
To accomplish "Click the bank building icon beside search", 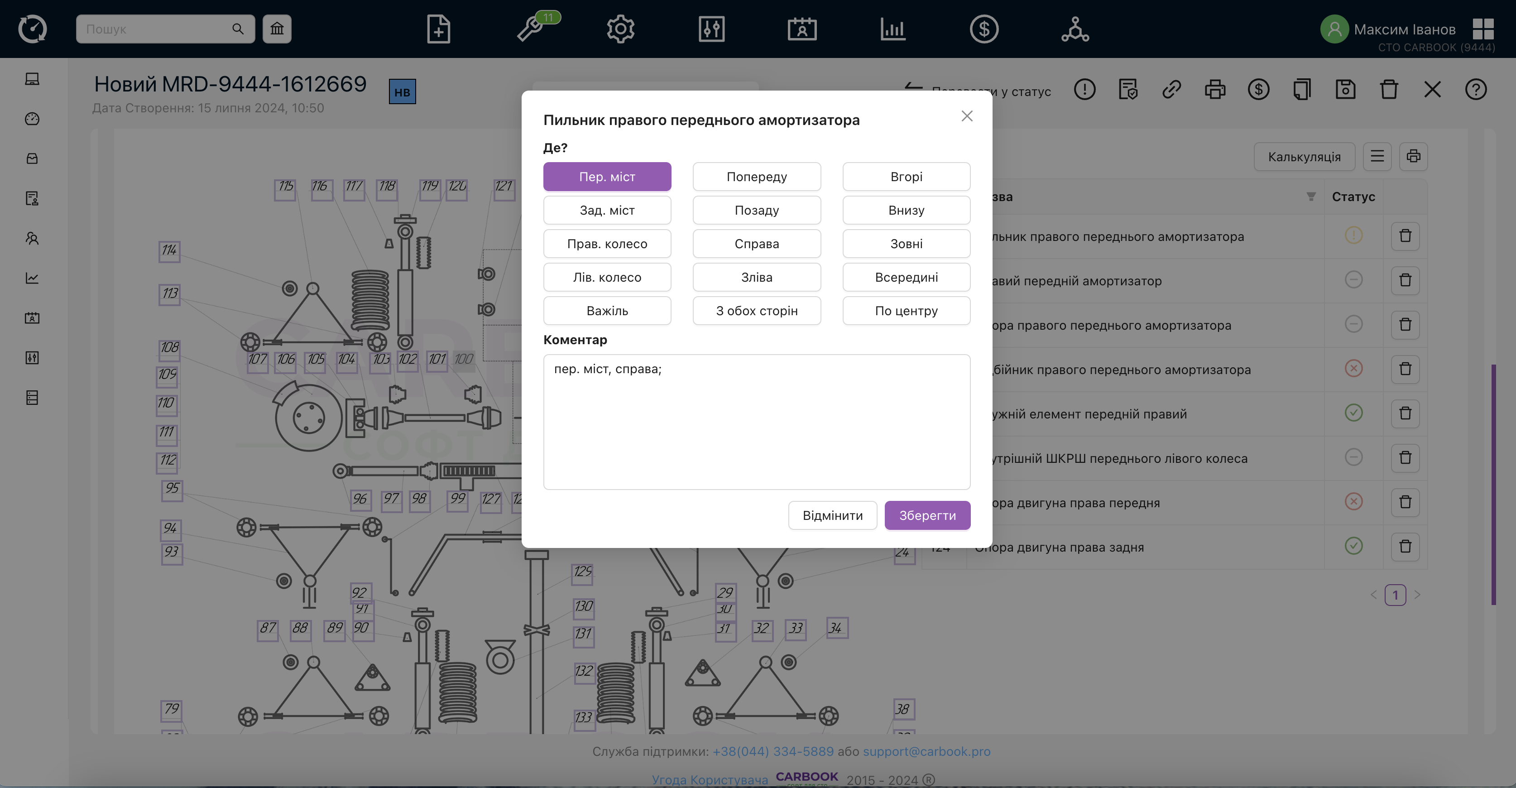I will [x=277, y=28].
